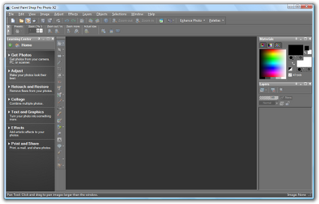
Task: Click the Delete Layer icon in Layers palette
Action: (x=273, y=90)
